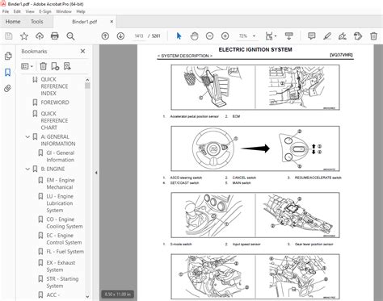Open the attachments paperclip panel
This screenshot has width=383, height=301.
click(x=8, y=88)
